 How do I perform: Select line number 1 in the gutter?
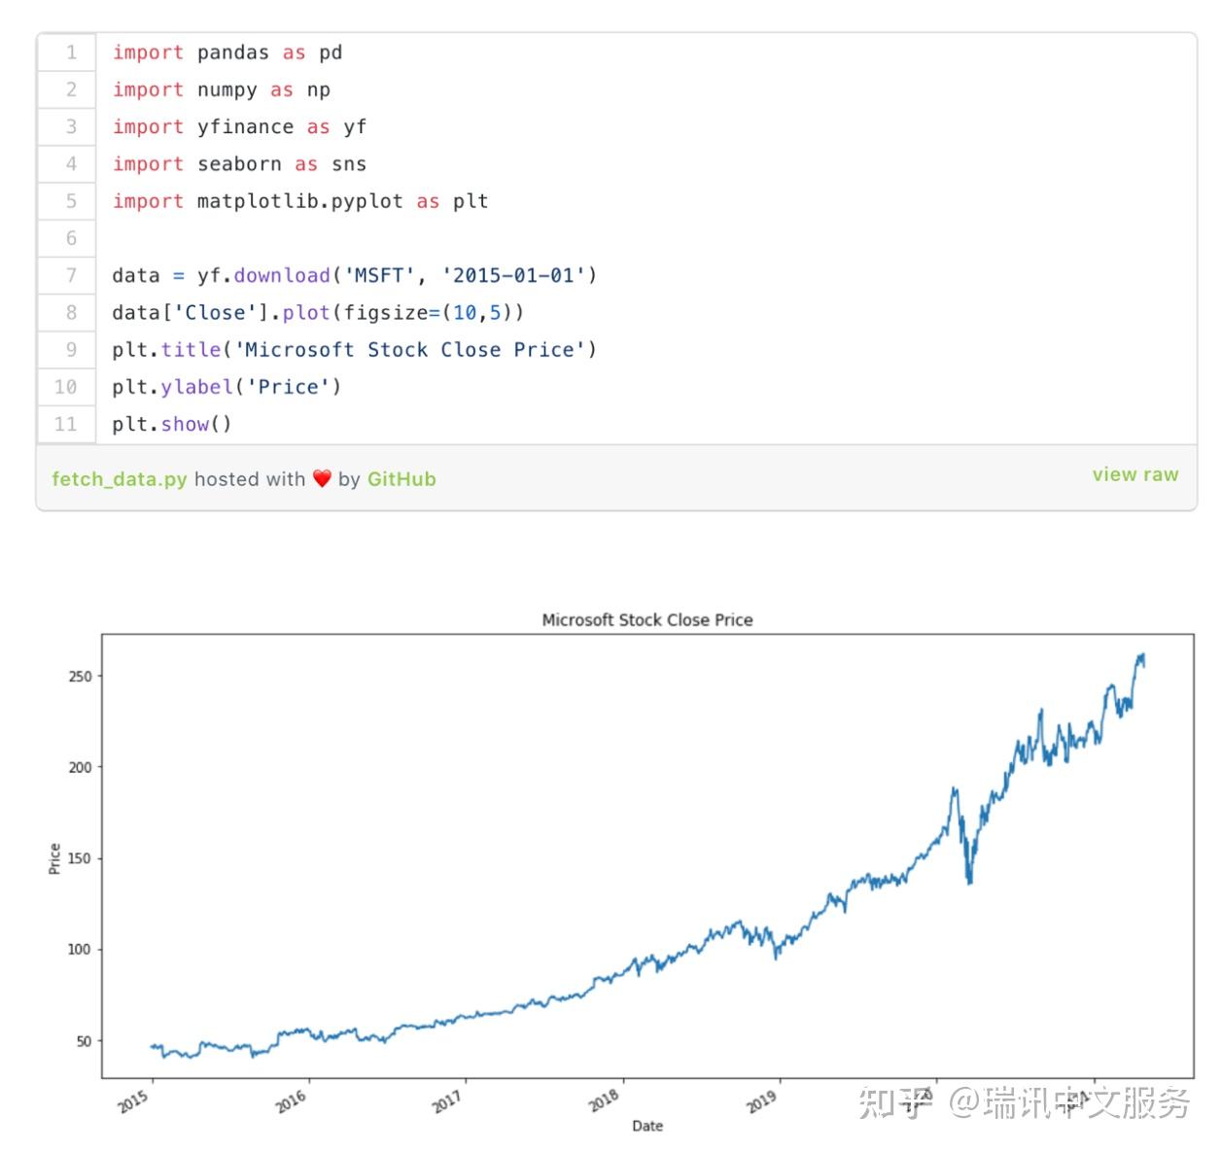click(x=71, y=52)
